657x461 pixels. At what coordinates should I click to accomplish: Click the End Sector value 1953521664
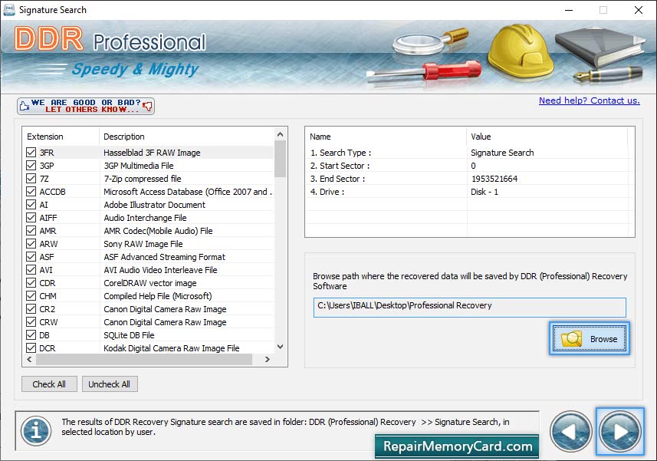494,179
